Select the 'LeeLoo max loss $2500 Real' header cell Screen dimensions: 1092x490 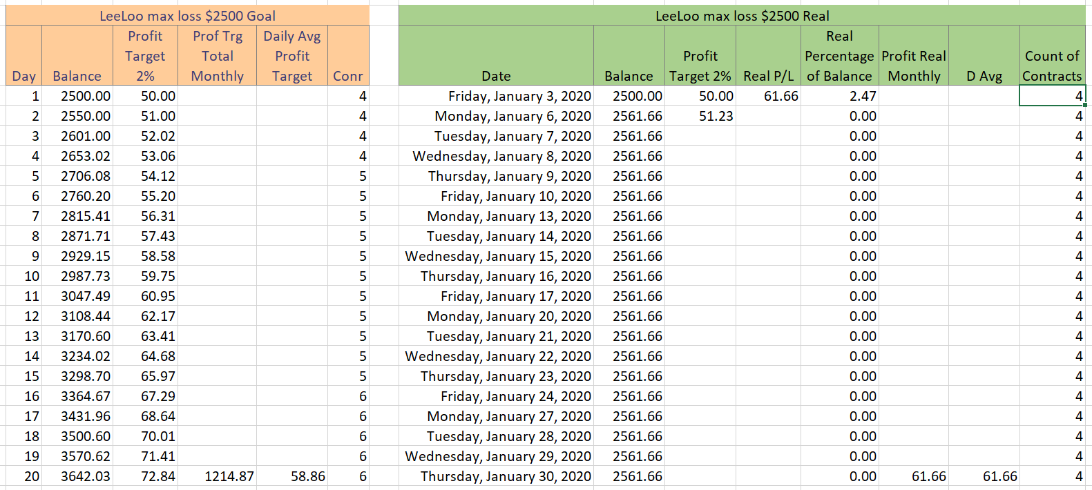742,16
